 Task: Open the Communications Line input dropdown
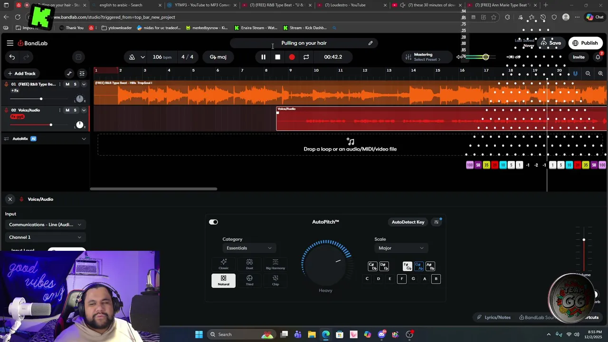tap(45, 225)
